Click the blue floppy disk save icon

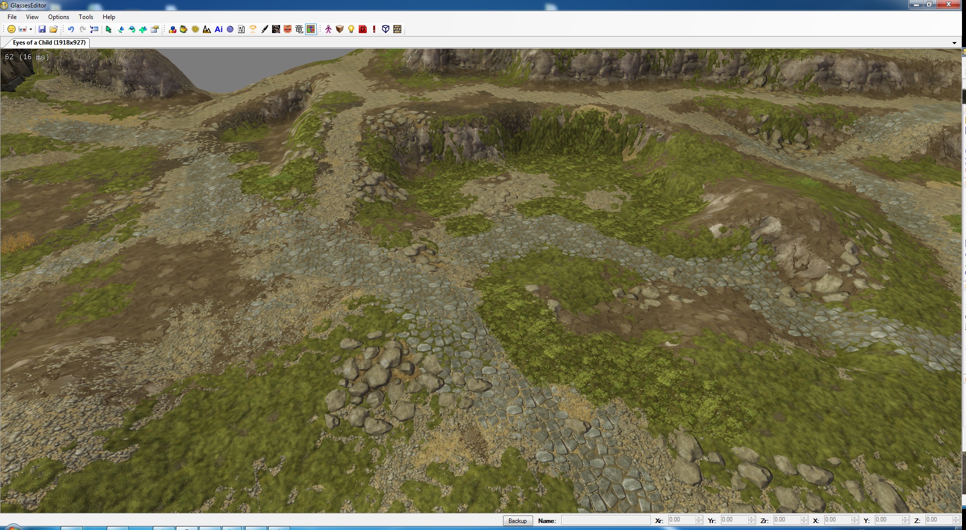coord(42,30)
